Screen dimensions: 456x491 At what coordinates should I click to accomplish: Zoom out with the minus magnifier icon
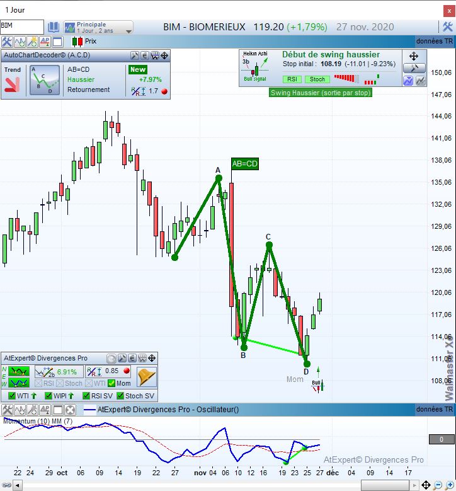tap(438, 485)
